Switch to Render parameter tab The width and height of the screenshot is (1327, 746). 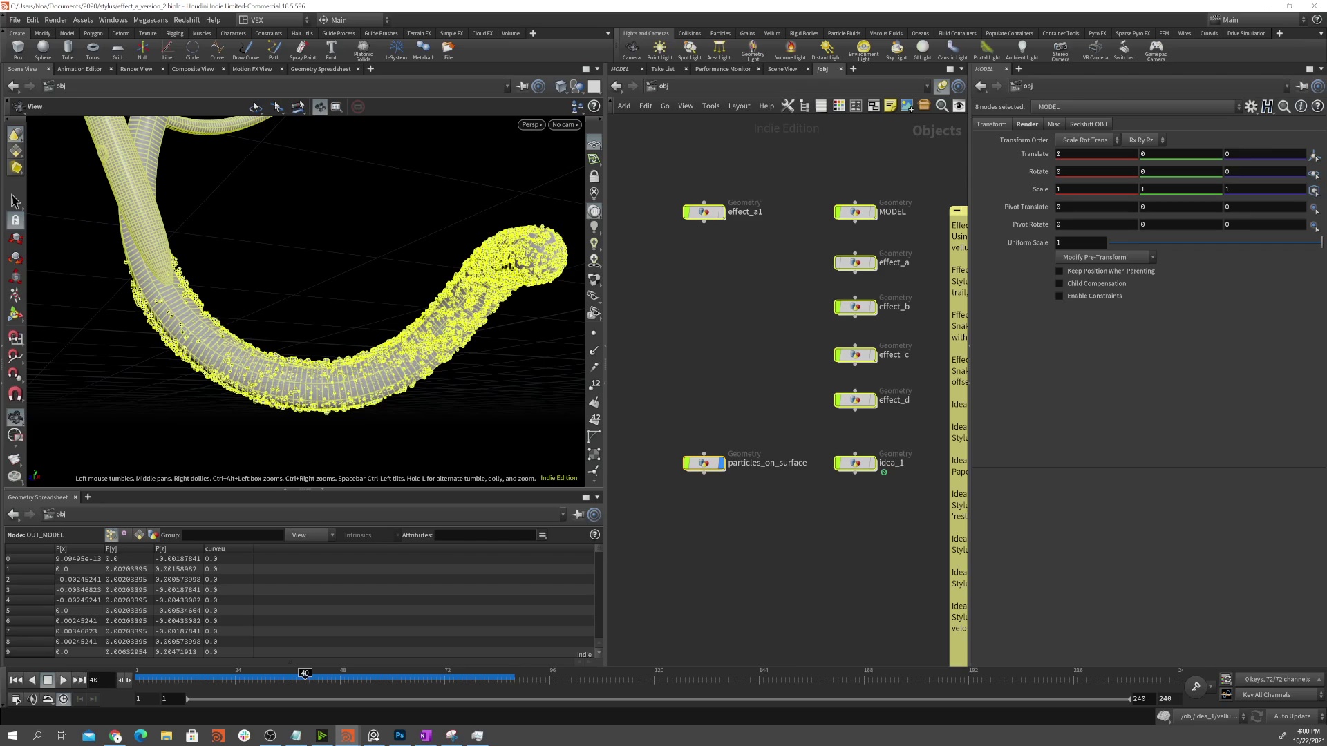click(x=1027, y=124)
